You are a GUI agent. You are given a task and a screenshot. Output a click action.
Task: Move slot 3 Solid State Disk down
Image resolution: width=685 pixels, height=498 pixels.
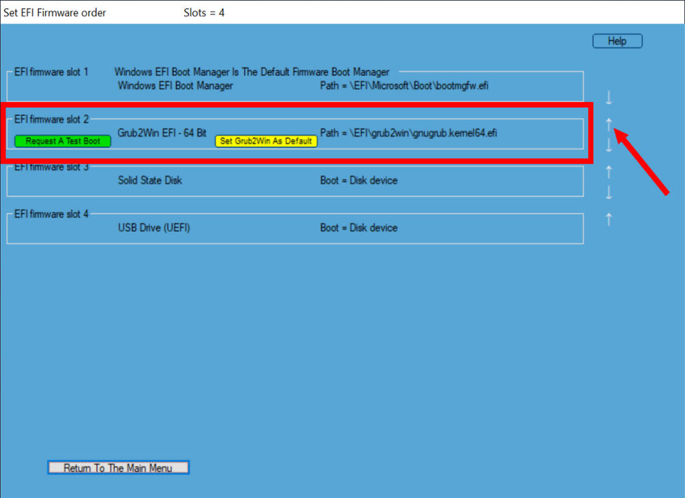point(608,192)
